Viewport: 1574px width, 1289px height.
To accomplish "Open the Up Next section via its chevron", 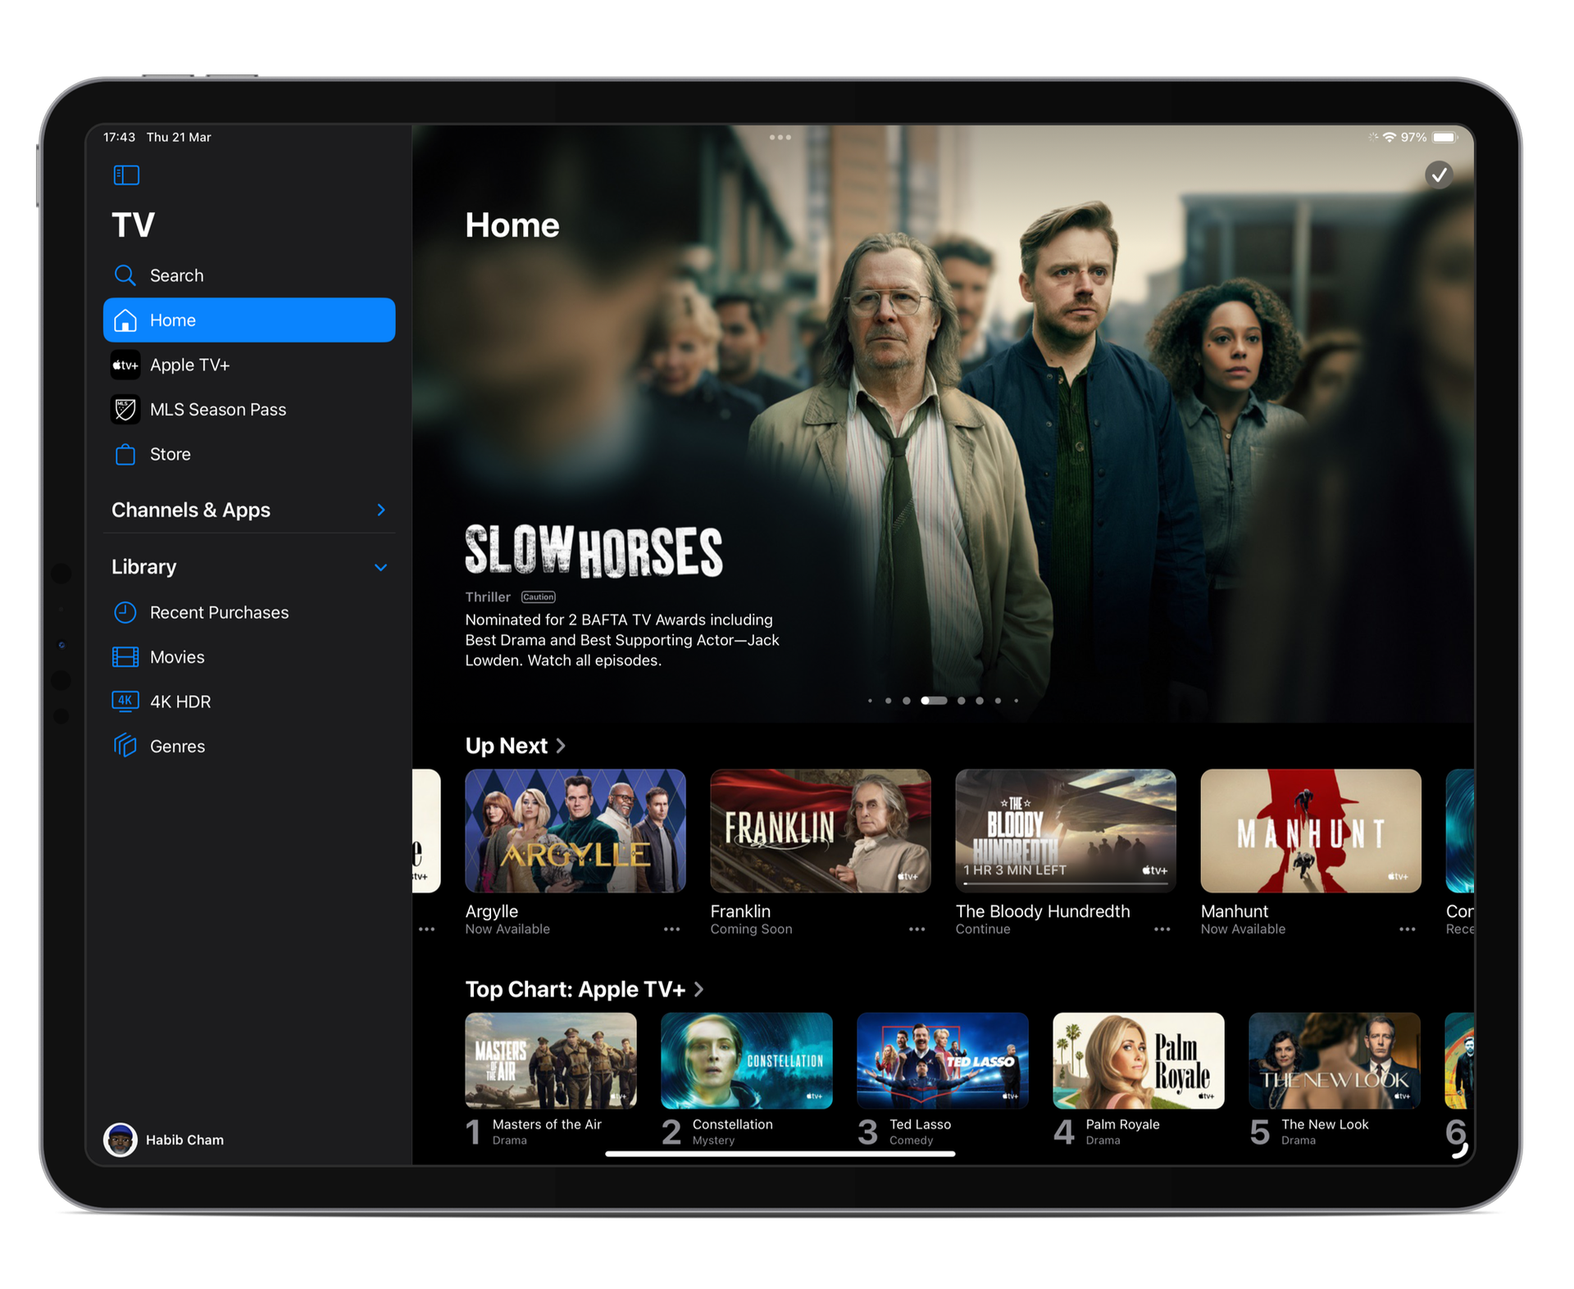I will (x=562, y=746).
